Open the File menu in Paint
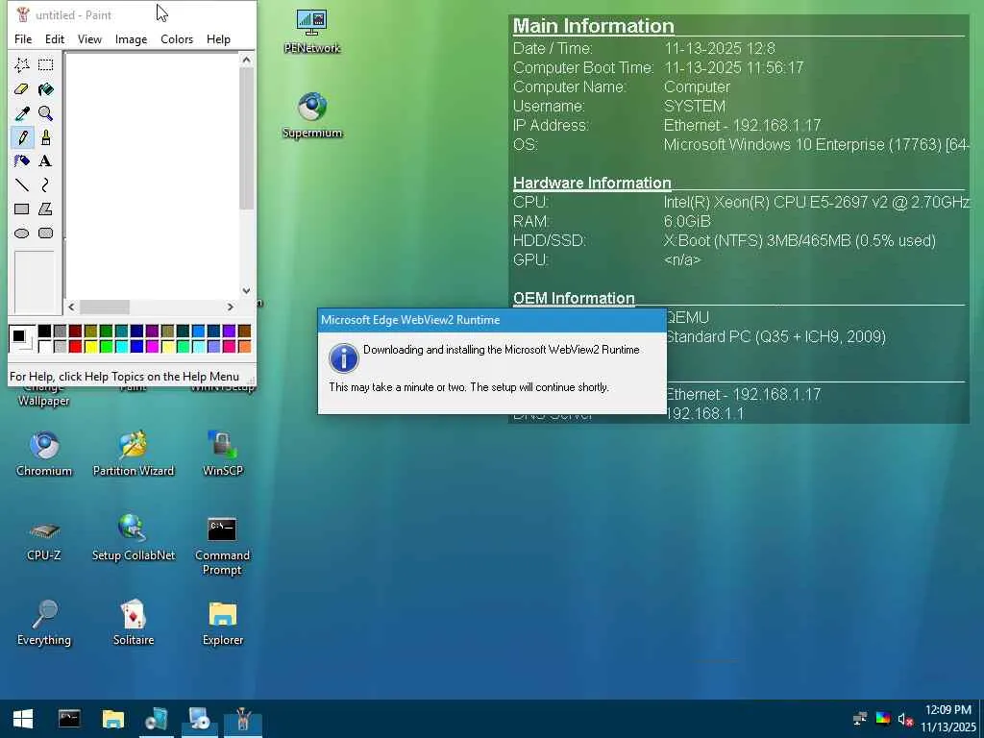This screenshot has height=738, width=984. click(23, 38)
